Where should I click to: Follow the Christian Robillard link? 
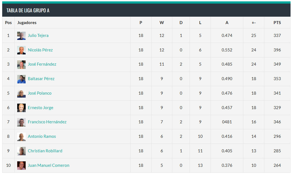click(45, 151)
